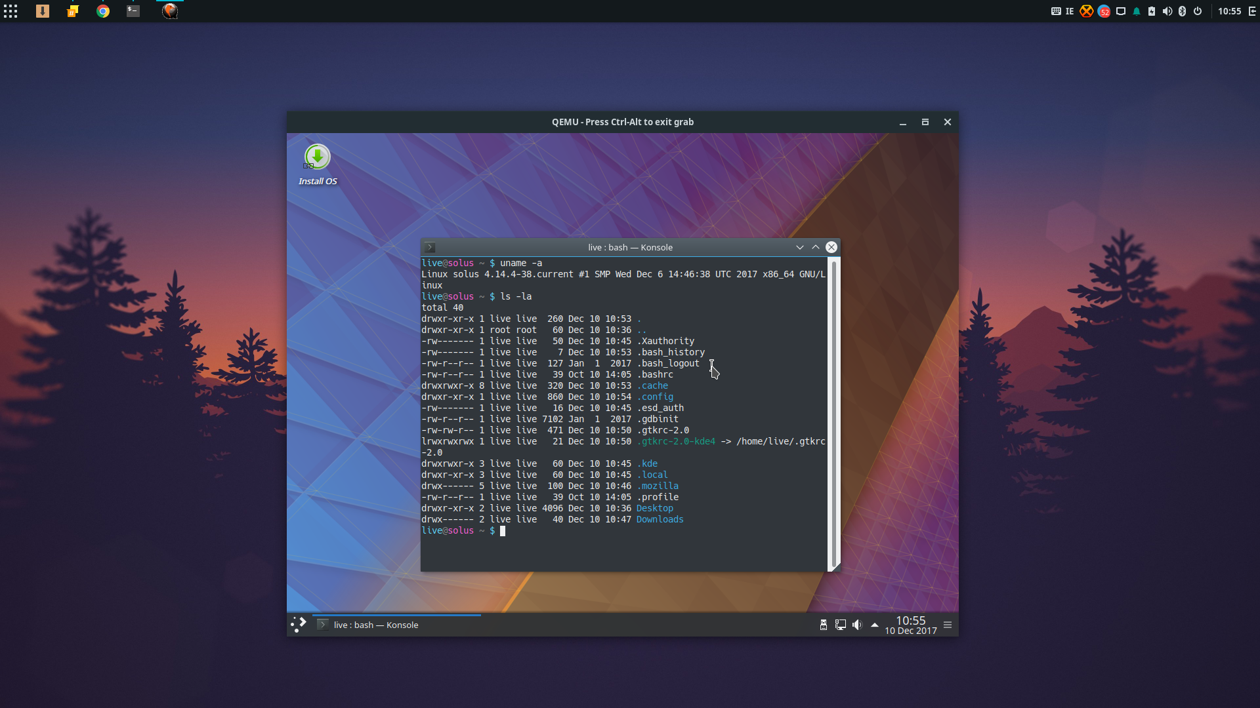This screenshot has width=1260, height=708.
Task: Open the host volume control
Action: [x=1167, y=11]
